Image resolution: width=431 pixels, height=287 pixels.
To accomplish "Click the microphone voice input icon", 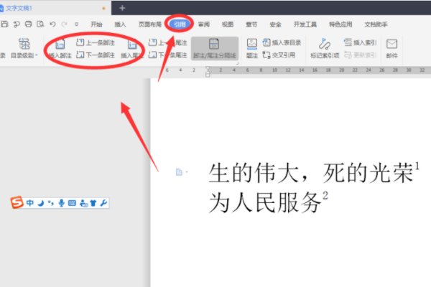I will pyautogui.click(x=61, y=203).
